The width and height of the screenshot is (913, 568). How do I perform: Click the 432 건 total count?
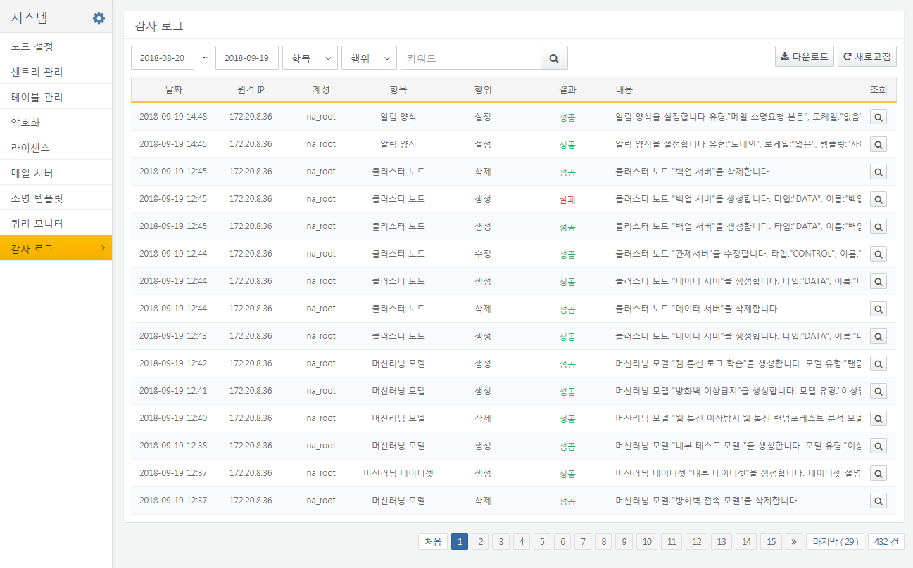[x=886, y=541]
